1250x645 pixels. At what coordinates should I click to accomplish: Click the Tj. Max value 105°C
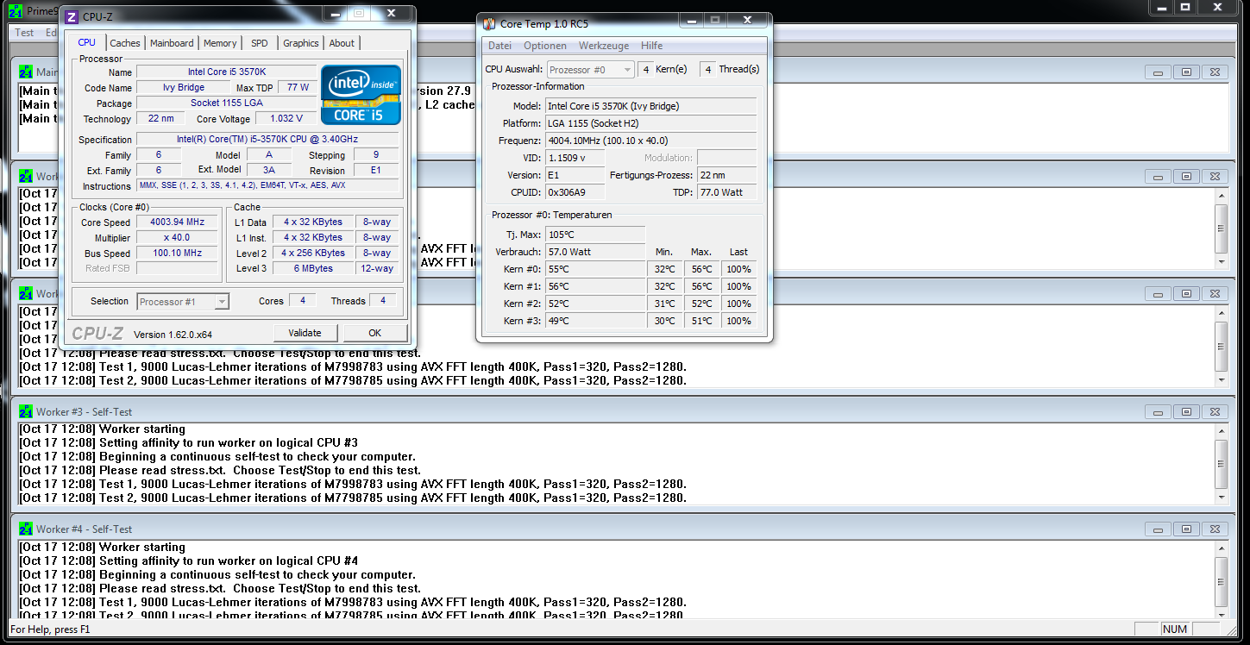click(x=595, y=235)
